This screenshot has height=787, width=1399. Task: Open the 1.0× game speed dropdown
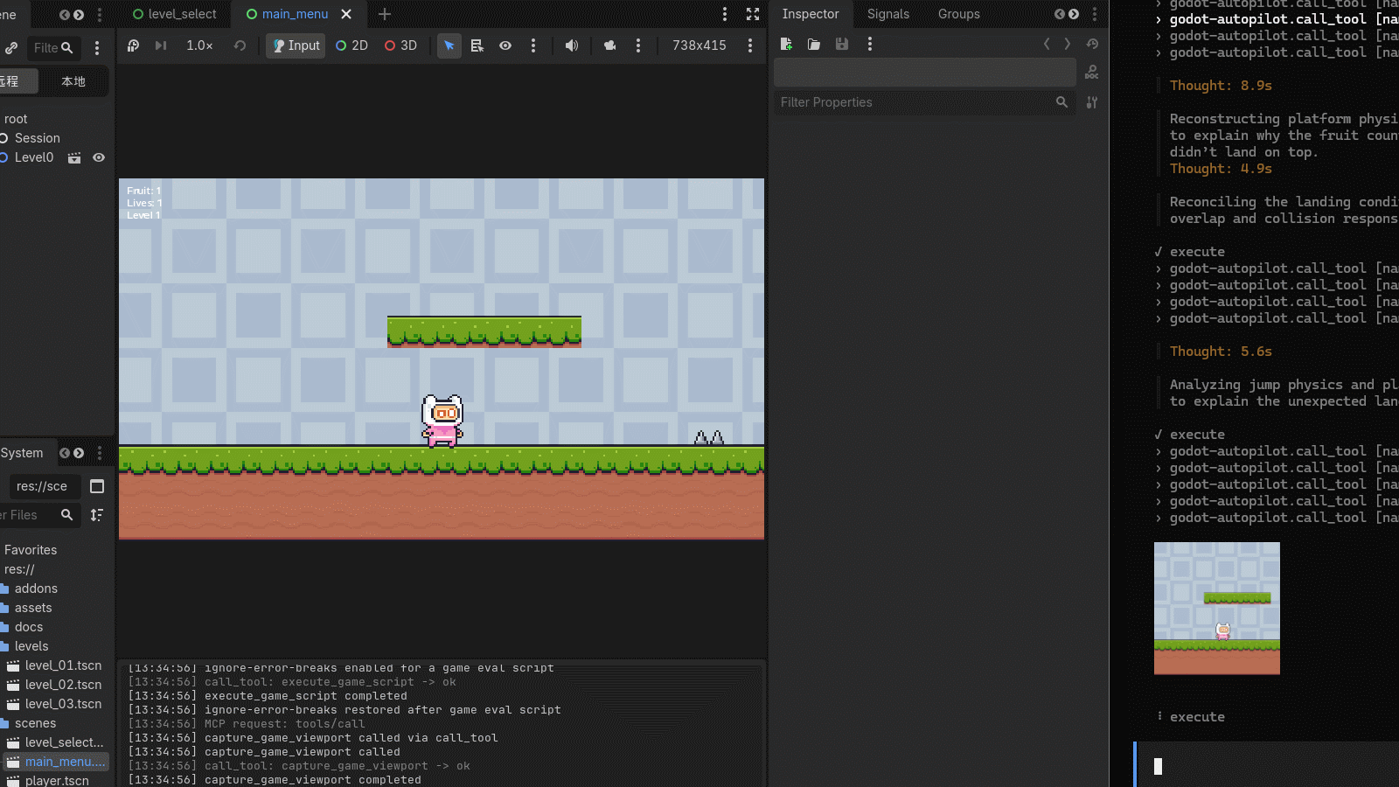pos(199,45)
